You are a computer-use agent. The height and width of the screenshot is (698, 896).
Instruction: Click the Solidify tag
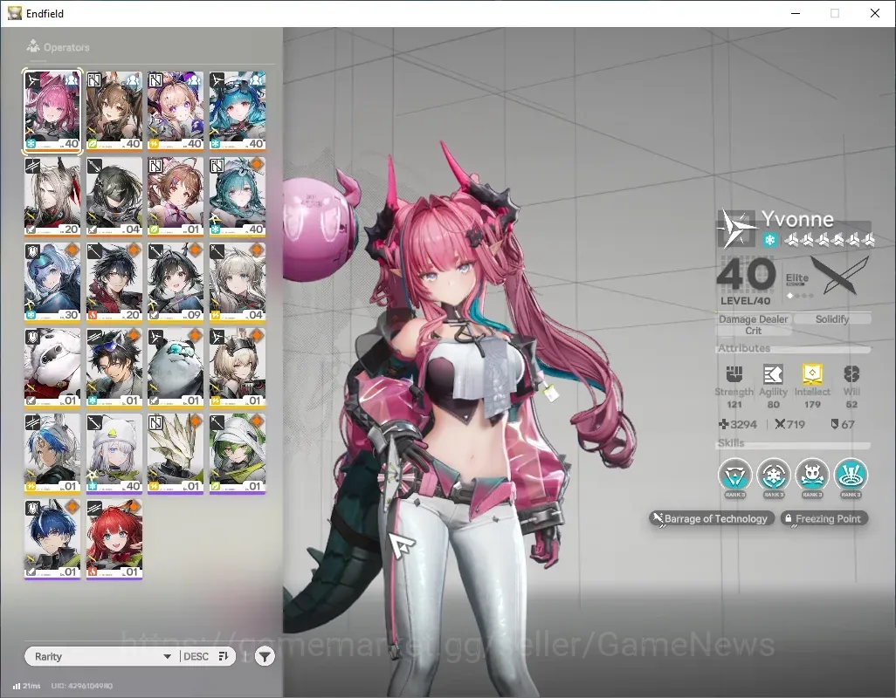coord(832,319)
